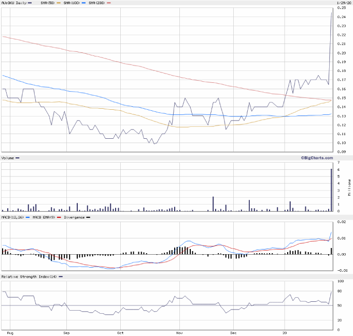Click the tallest volume bar at far right
The image size is (353, 336).
click(331, 191)
